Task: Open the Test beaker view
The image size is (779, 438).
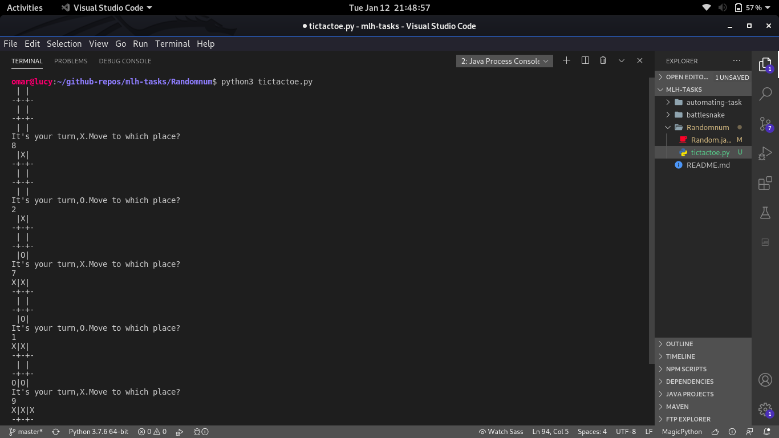Action: tap(765, 213)
